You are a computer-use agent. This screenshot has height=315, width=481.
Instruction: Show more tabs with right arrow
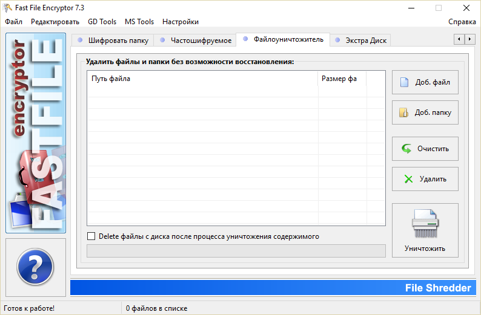(469, 39)
